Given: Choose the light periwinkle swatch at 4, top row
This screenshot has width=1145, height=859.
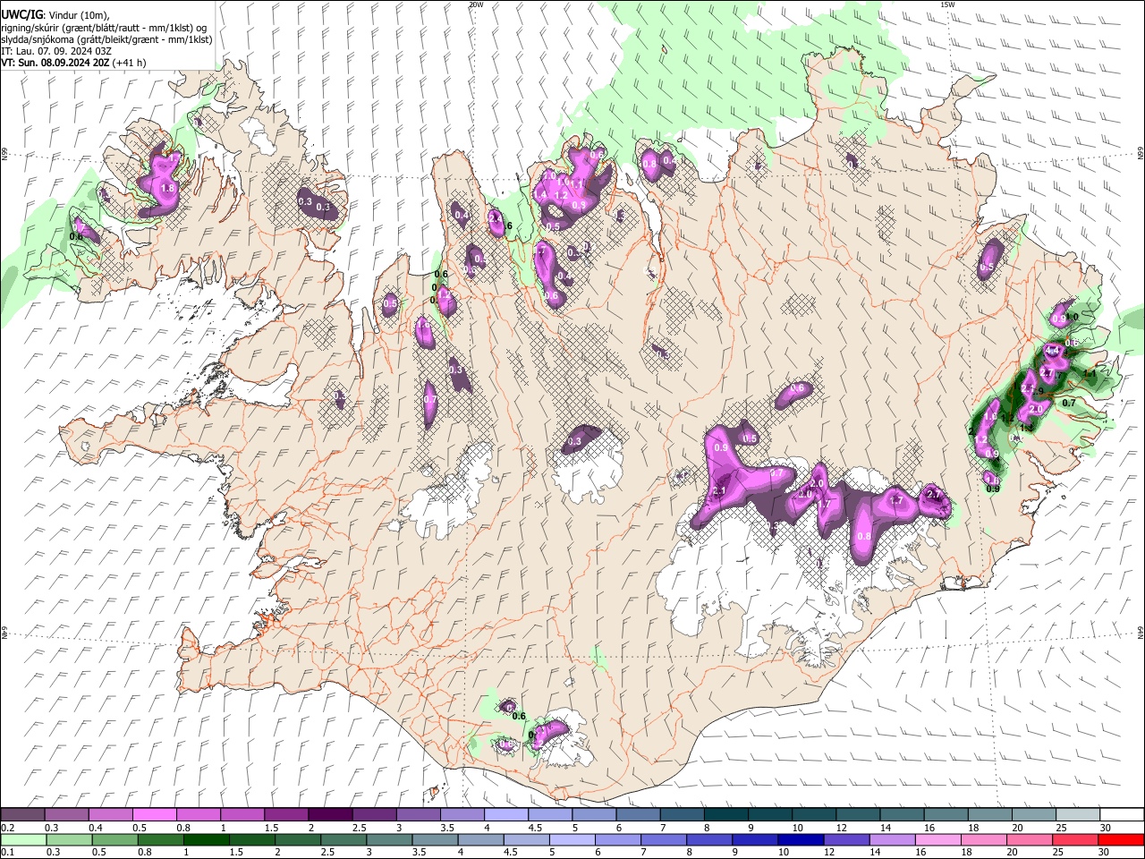Looking at the screenshot, I should [x=505, y=815].
